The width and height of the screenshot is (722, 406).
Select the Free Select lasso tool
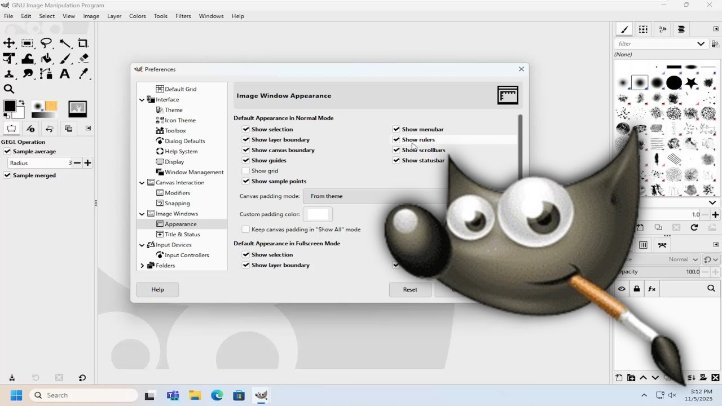pyautogui.click(x=46, y=43)
